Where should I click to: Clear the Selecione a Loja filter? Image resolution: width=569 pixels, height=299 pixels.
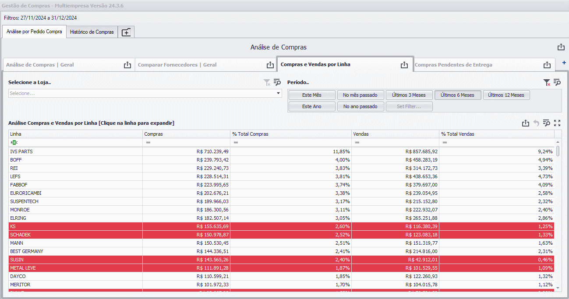(x=267, y=82)
